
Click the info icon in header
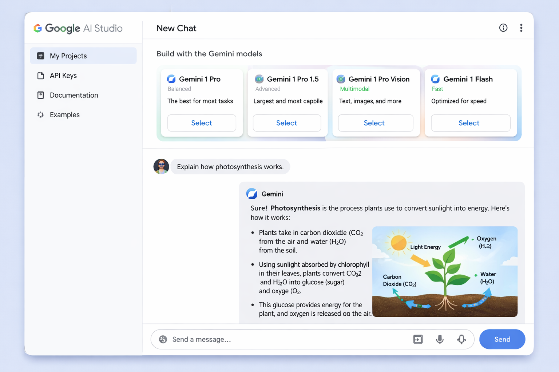coord(503,28)
